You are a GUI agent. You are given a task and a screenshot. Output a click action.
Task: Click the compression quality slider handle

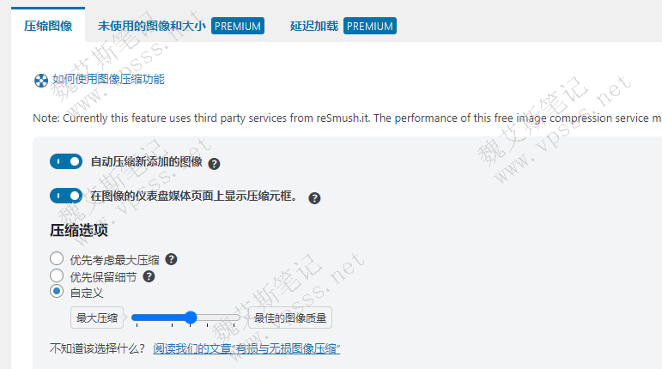pos(191,318)
